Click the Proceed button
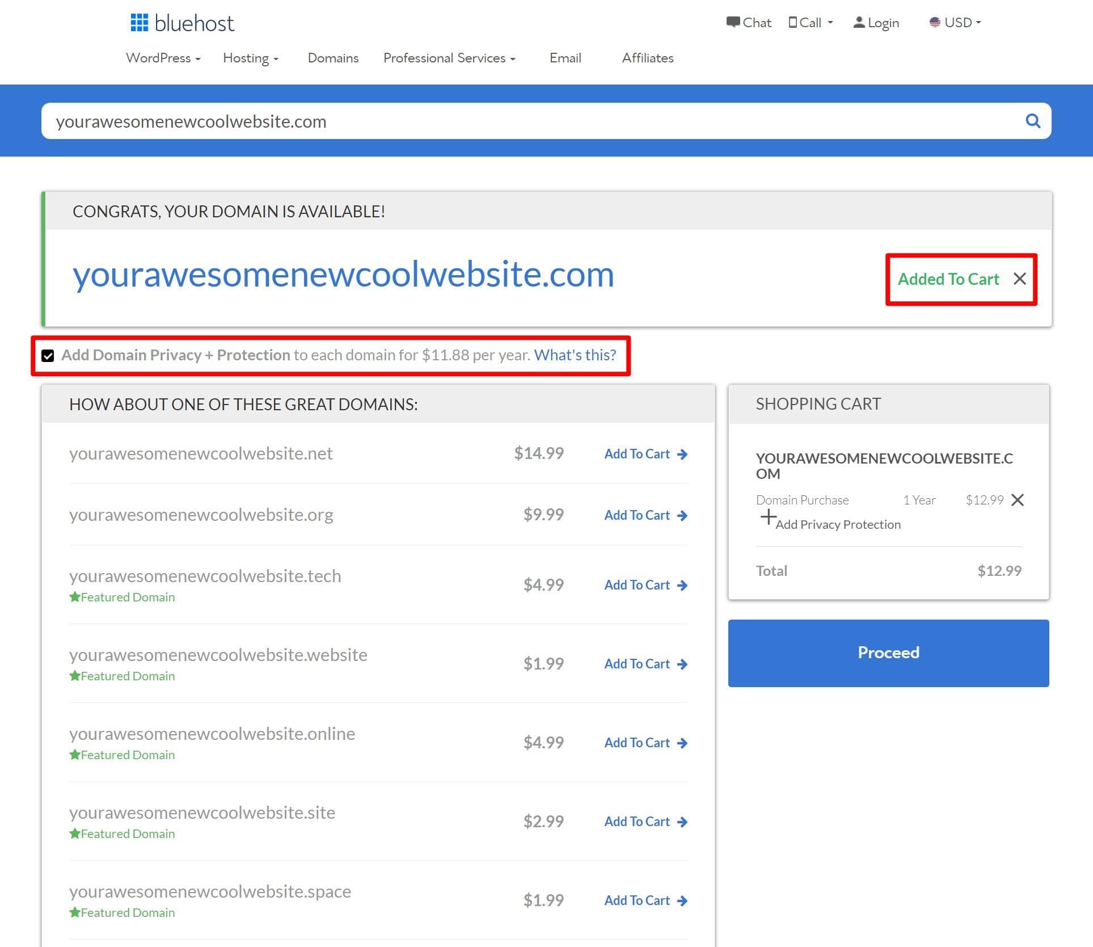 click(888, 653)
